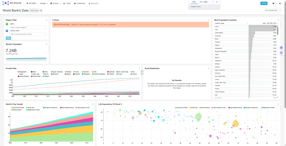Open Growth Rate chart's three-dot menu
Image resolution: width=286 pixels, height=146 pixels.
pyautogui.click(x=139, y=68)
